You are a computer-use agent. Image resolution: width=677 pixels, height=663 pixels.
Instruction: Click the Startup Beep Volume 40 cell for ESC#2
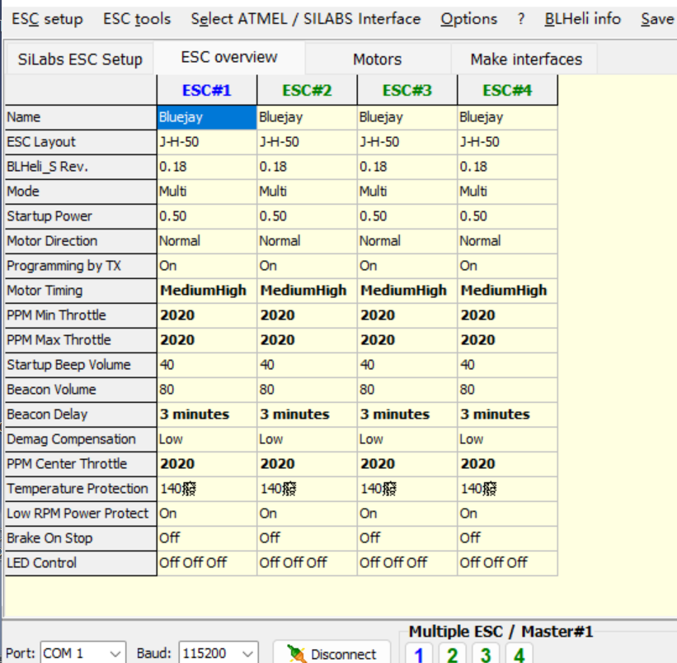click(x=307, y=365)
